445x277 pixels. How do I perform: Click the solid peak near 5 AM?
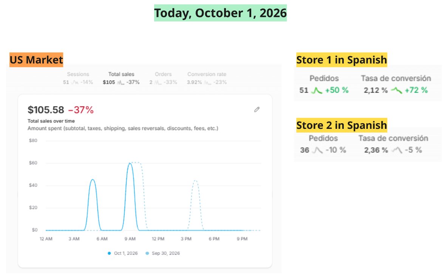click(93, 180)
